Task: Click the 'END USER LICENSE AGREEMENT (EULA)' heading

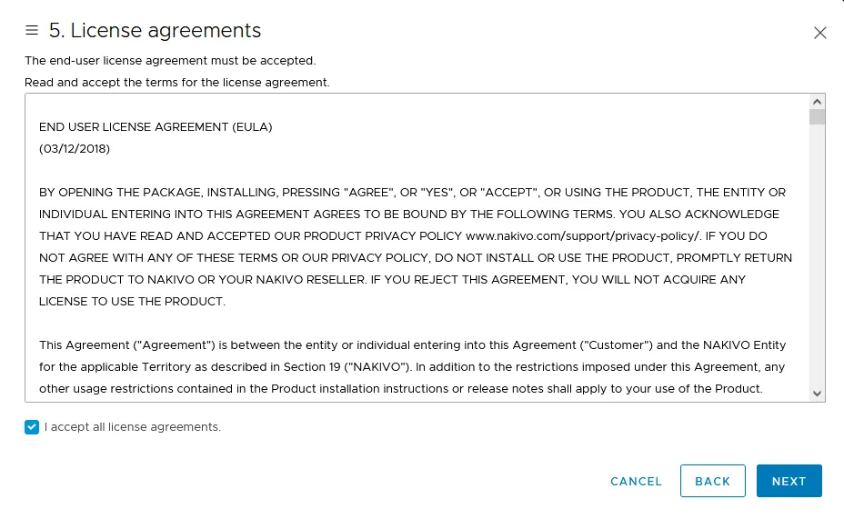Action: (156, 126)
